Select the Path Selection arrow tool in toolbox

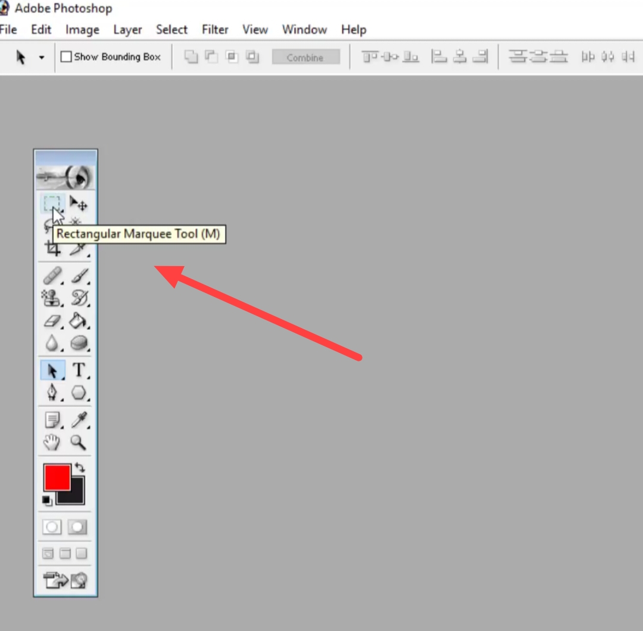pos(52,370)
